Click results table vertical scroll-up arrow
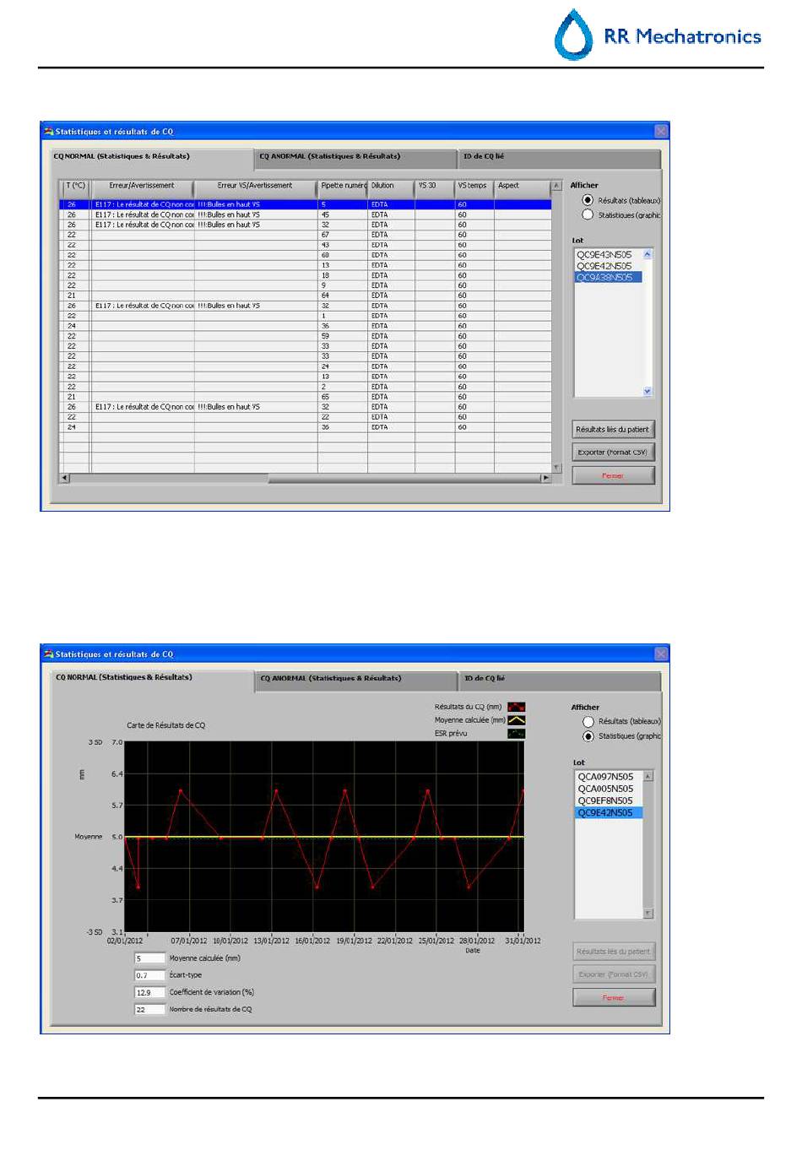Screen dimensions: 802x1172 pos(556,186)
